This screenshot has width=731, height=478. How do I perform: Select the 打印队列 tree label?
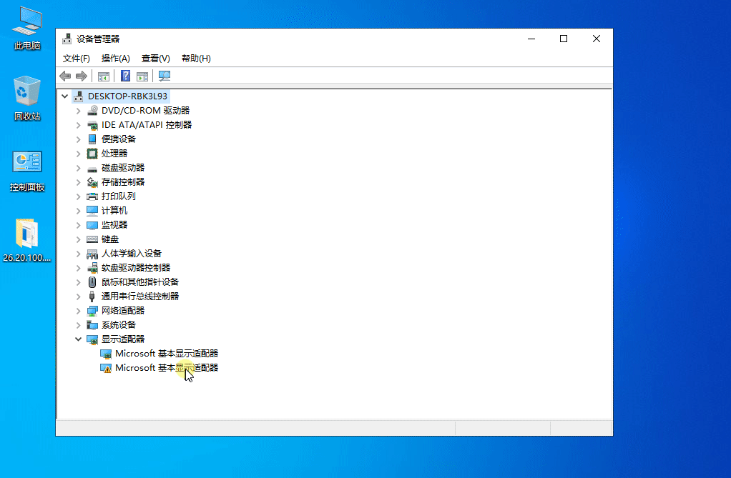pyautogui.click(x=119, y=196)
